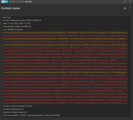Screen dimensions: 133x120
Task: Click the view options icon beside help
Action: (x=125, y=8)
